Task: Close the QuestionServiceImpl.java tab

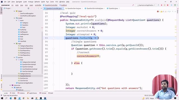Action: [x=104, y=8]
